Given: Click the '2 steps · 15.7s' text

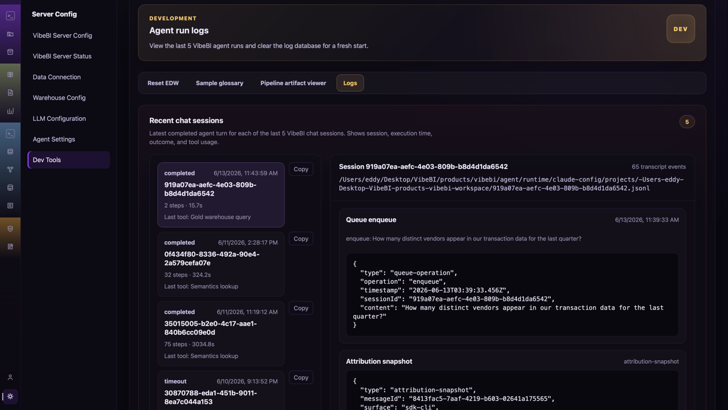Looking at the screenshot, I should 183,205.
